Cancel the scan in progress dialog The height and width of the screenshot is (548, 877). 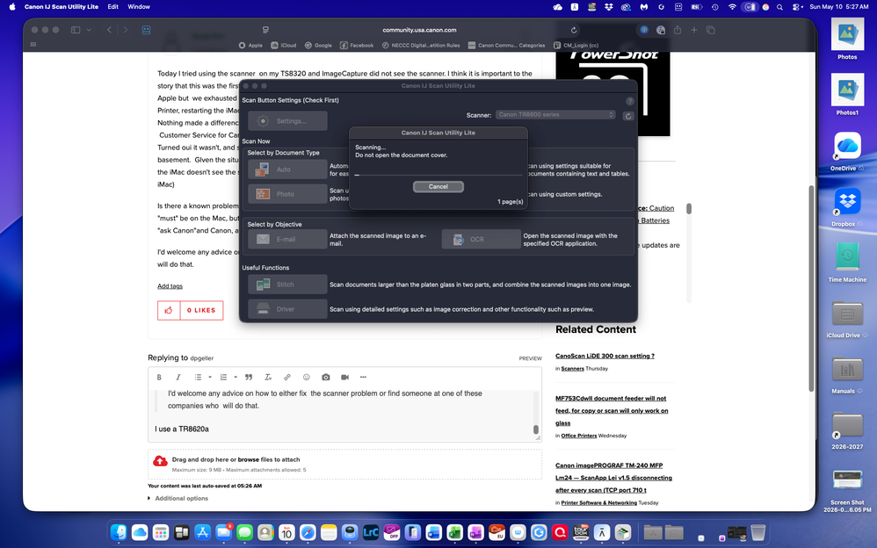coord(438,187)
